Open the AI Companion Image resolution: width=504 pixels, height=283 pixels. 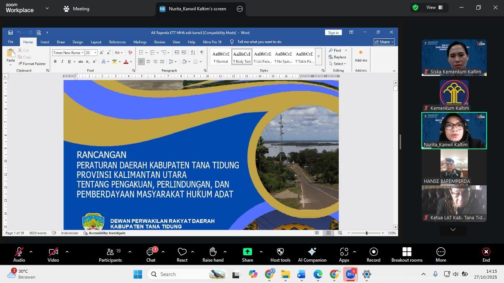tap(312, 255)
